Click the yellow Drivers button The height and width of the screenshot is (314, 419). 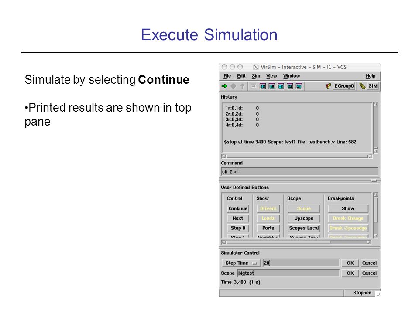[268, 208]
